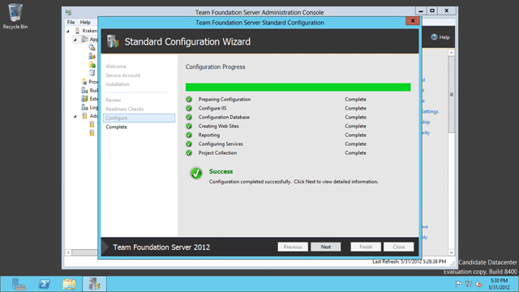Open the Recycle Bin desktop icon
The width and height of the screenshot is (519, 292).
[15, 16]
